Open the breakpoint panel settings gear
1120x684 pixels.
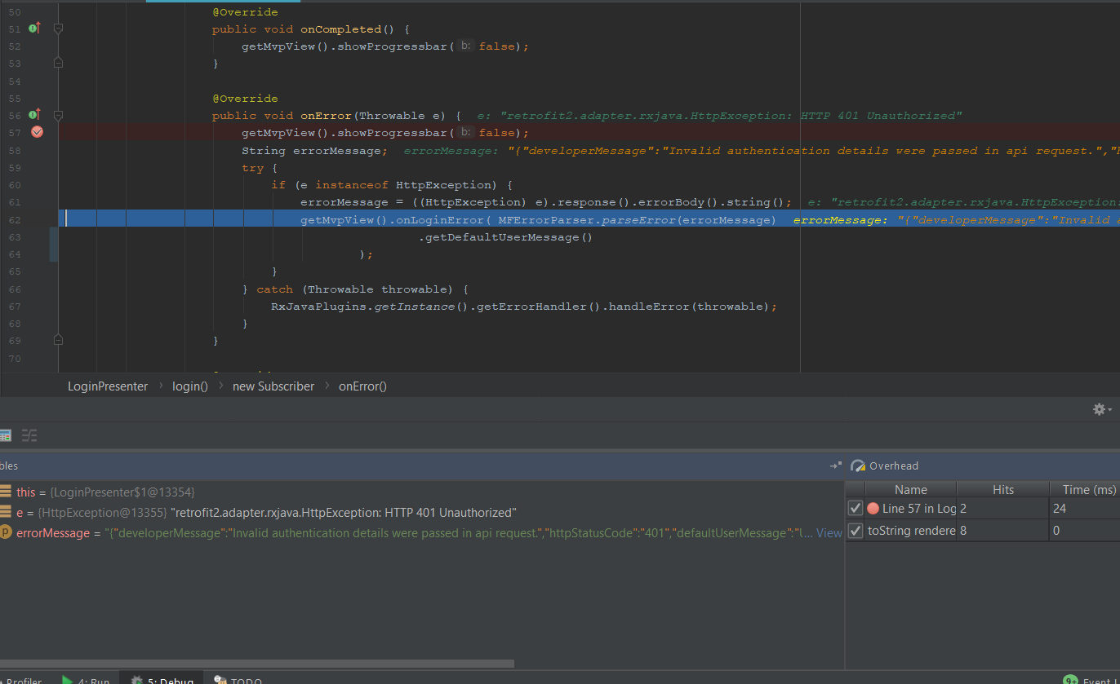[1100, 409]
